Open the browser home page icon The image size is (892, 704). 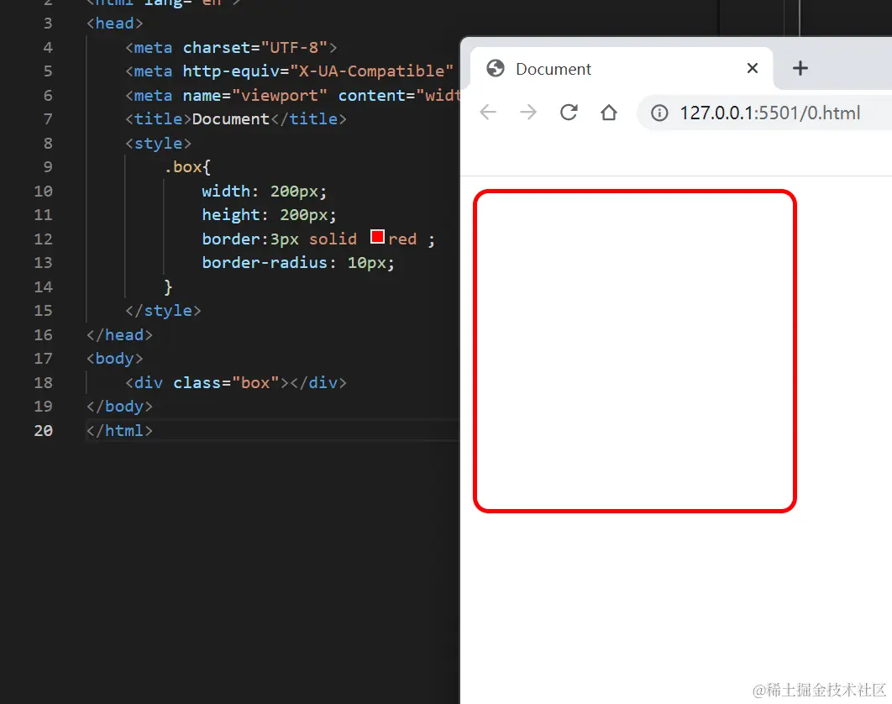[x=609, y=112]
